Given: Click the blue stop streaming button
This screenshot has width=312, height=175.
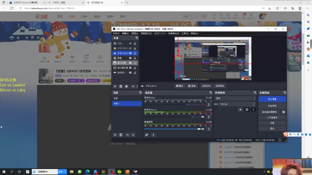Looking at the screenshot, I should [272, 99].
